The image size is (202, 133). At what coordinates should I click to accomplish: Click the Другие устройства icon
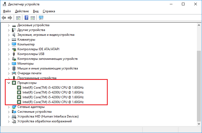point(14,30)
